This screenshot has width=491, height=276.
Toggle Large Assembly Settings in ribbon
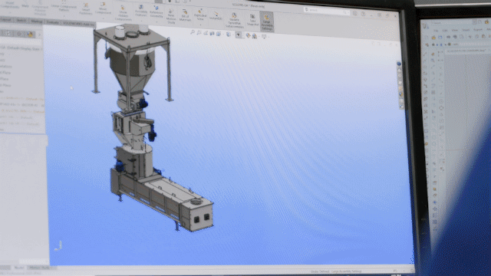[267, 22]
